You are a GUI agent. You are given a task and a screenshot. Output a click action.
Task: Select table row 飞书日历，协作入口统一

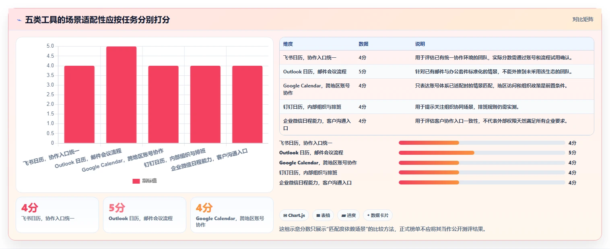click(x=437, y=57)
